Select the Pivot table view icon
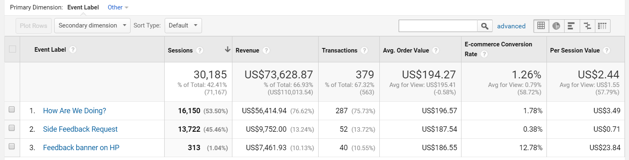 (x=602, y=26)
